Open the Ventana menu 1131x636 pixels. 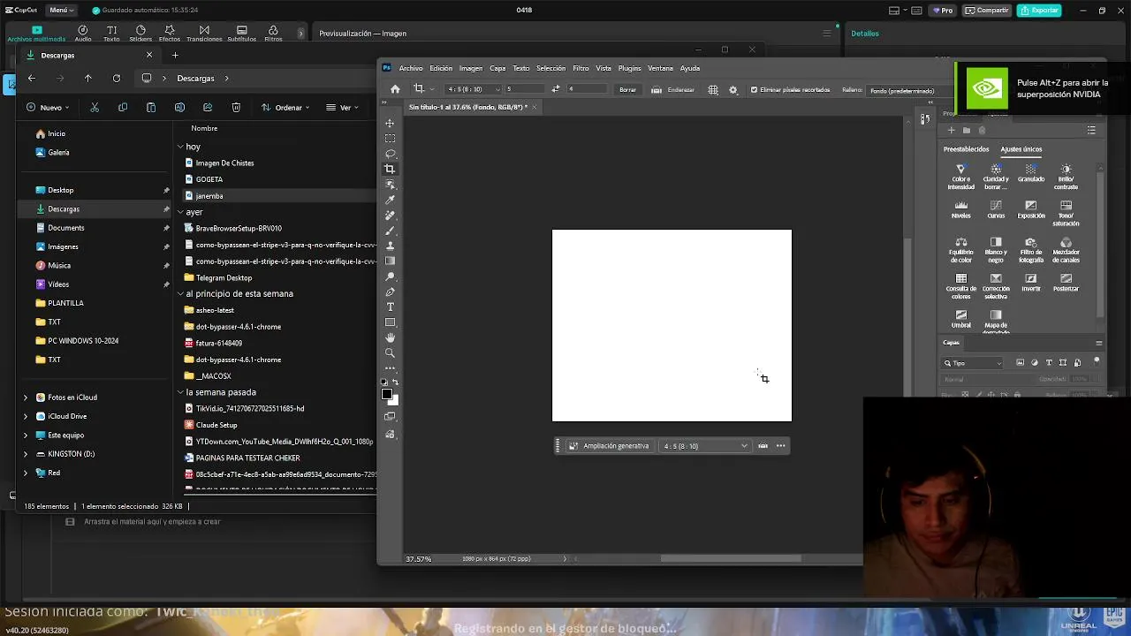click(660, 68)
